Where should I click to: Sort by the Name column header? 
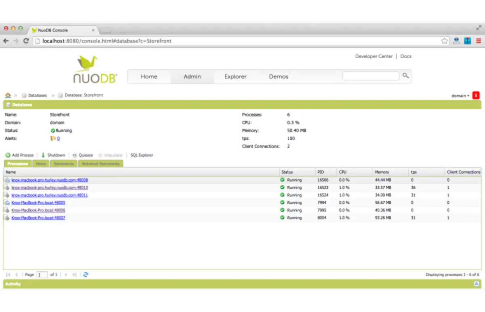click(141, 172)
